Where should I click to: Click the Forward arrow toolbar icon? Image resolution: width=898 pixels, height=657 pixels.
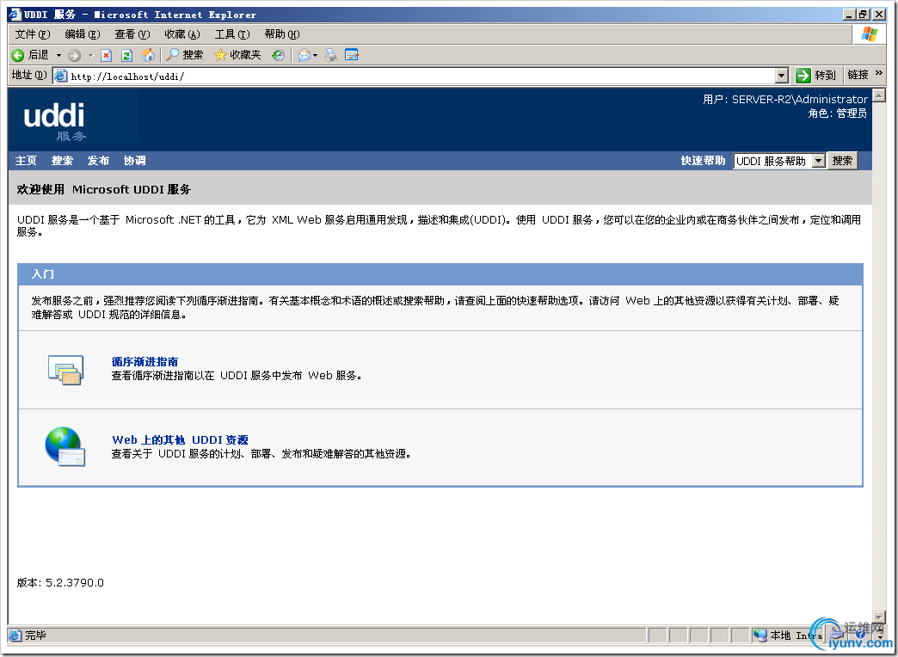coord(74,56)
